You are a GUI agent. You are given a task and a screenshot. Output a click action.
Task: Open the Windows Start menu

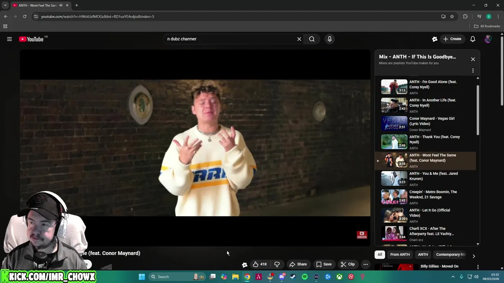pyautogui.click(x=142, y=277)
